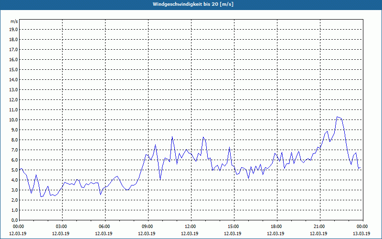
Task: Click the 12.03.19 date under 21:00
Action: tap(318, 233)
